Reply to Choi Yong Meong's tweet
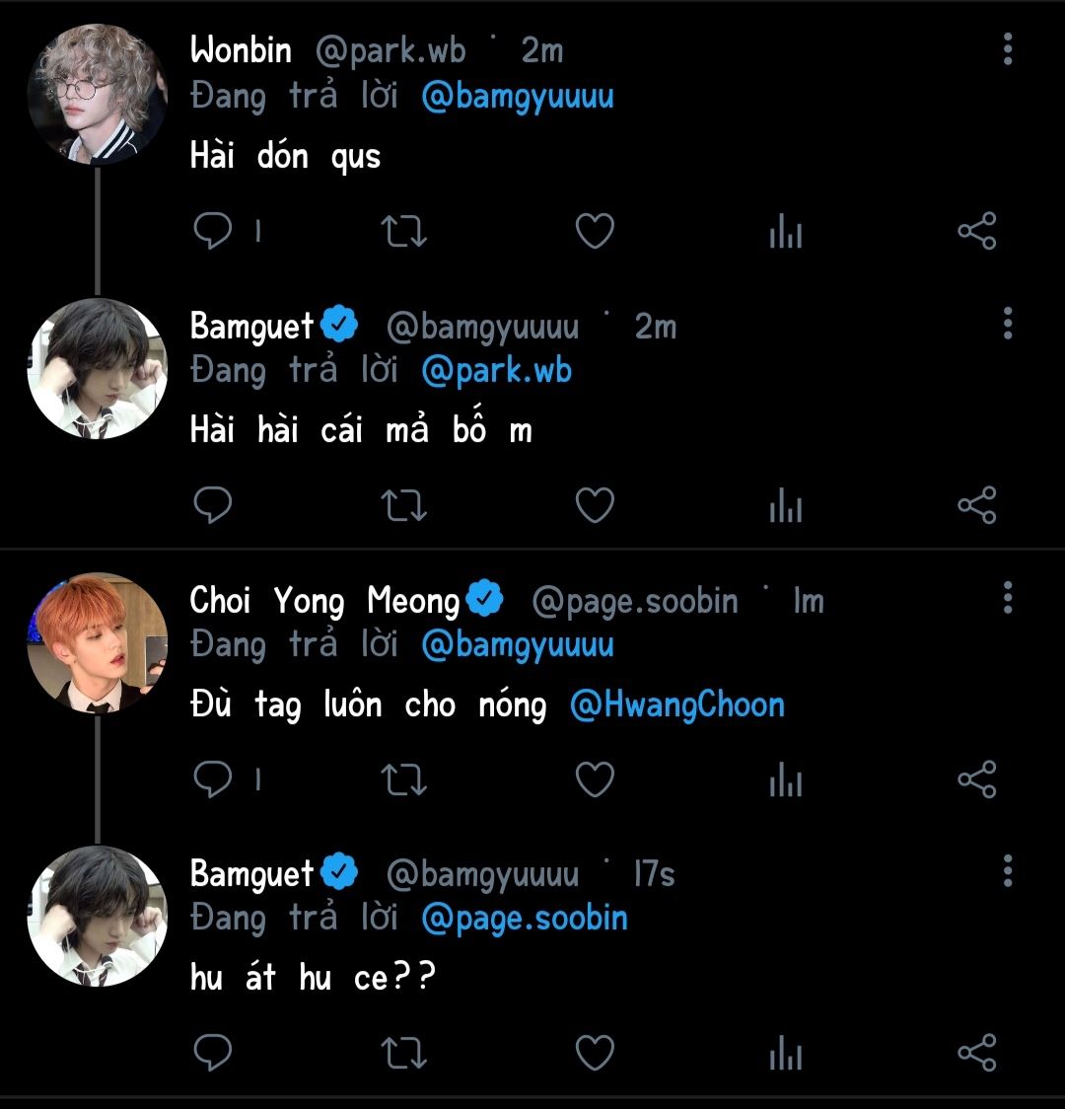 click(212, 780)
